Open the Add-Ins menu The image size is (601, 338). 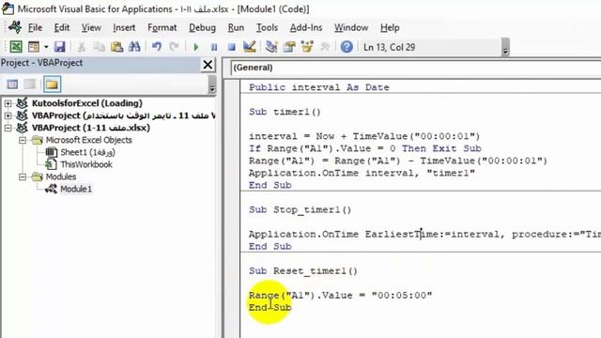coord(306,27)
